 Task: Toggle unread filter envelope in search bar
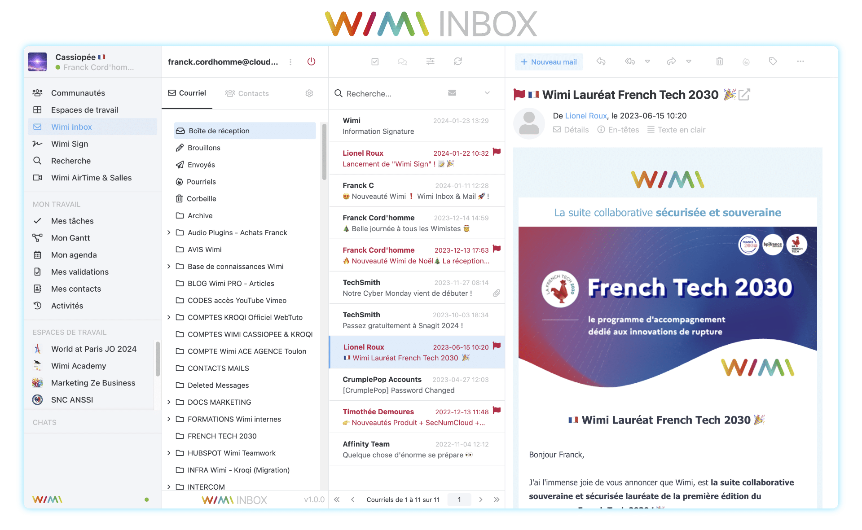point(452,93)
